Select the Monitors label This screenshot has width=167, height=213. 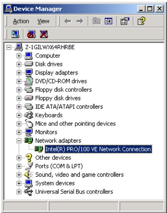[x=46, y=132]
